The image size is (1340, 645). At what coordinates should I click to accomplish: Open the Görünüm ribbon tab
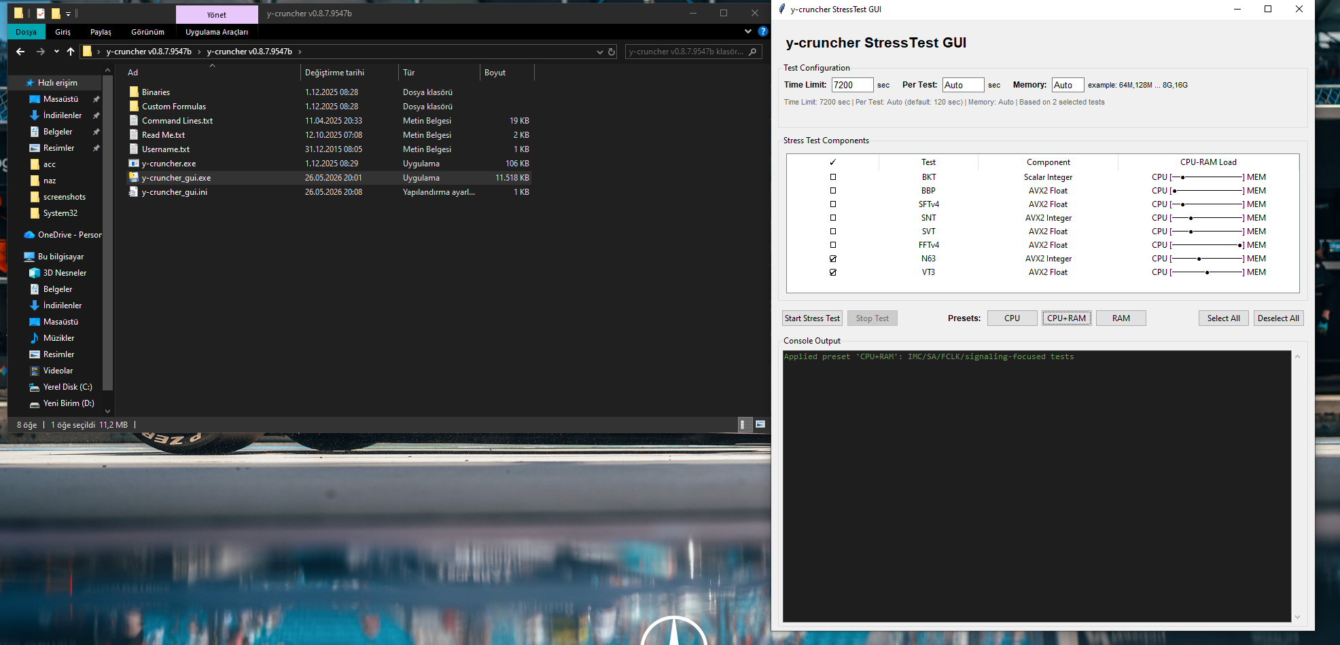pos(147,32)
